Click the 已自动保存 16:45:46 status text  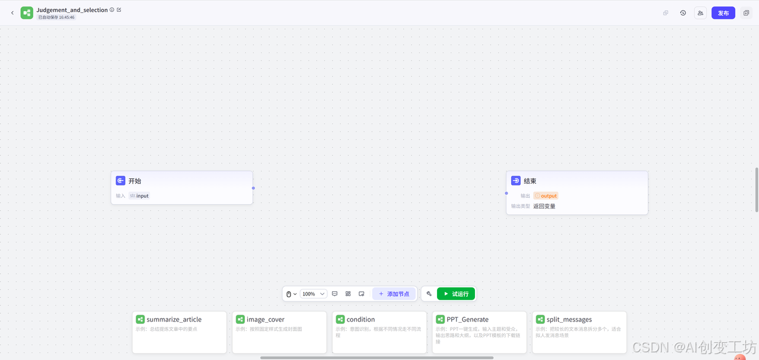56,17
